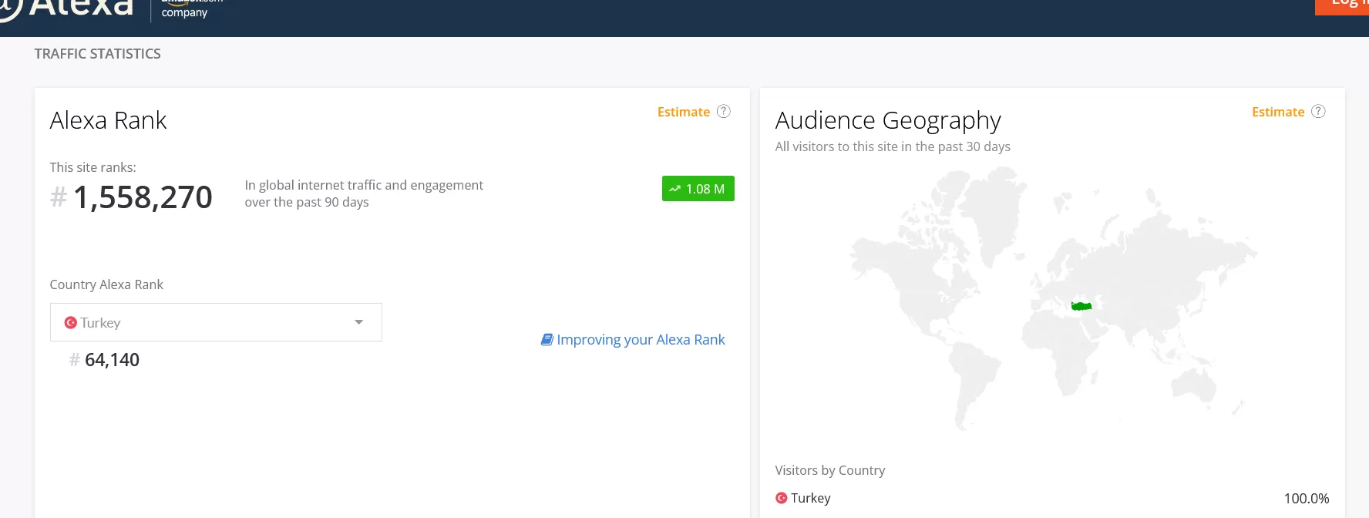The height and width of the screenshot is (518, 1369).
Task: Click the Turkey row under Visitors by Country
Action: [1052, 498]
